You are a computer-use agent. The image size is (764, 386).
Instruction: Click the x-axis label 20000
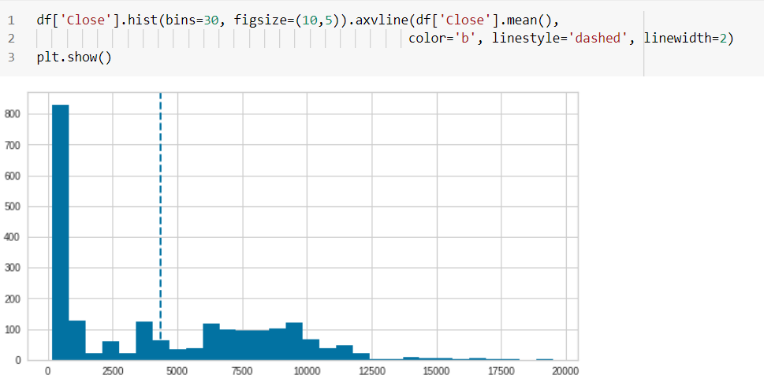(x=565, y=371)
